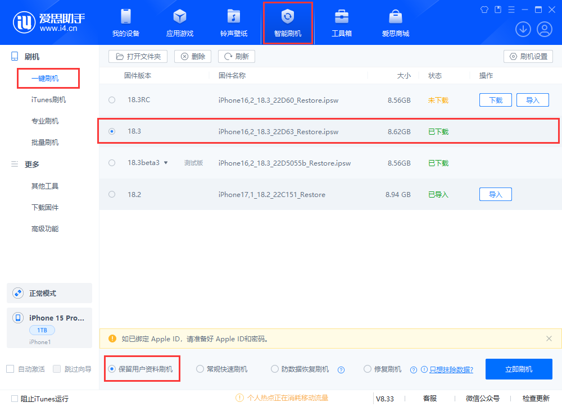Open the download manager icon
The width and height of the screenshot is (562, 407).
coord(523,29)
